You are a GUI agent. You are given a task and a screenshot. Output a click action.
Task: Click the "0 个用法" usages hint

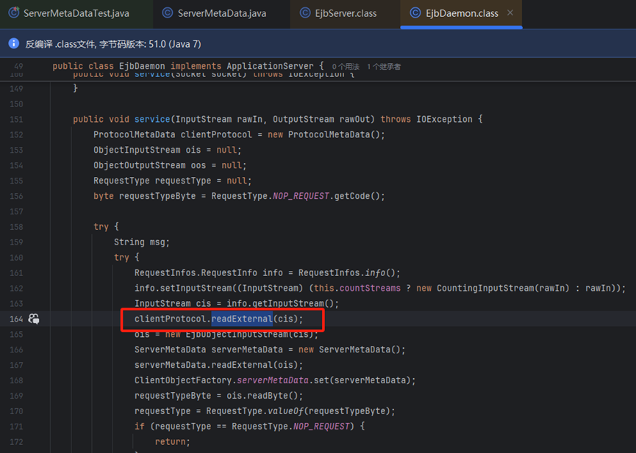tap(346, 67)
